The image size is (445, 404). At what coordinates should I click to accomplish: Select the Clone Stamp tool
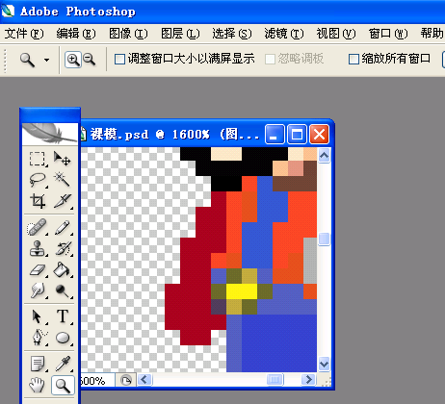(x=38, y=248)
